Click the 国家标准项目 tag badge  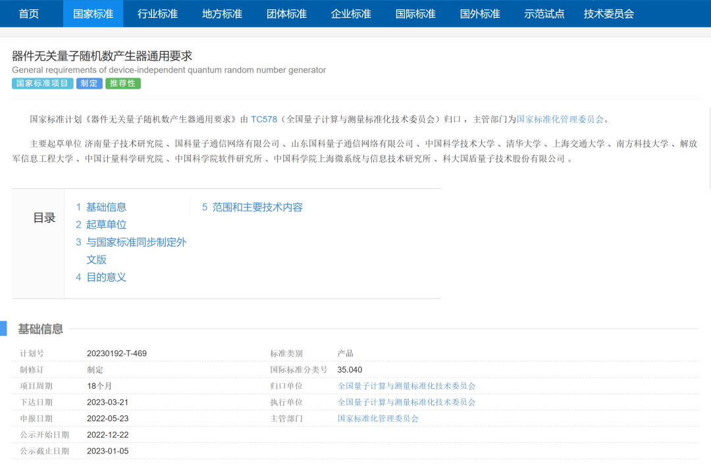42,84
